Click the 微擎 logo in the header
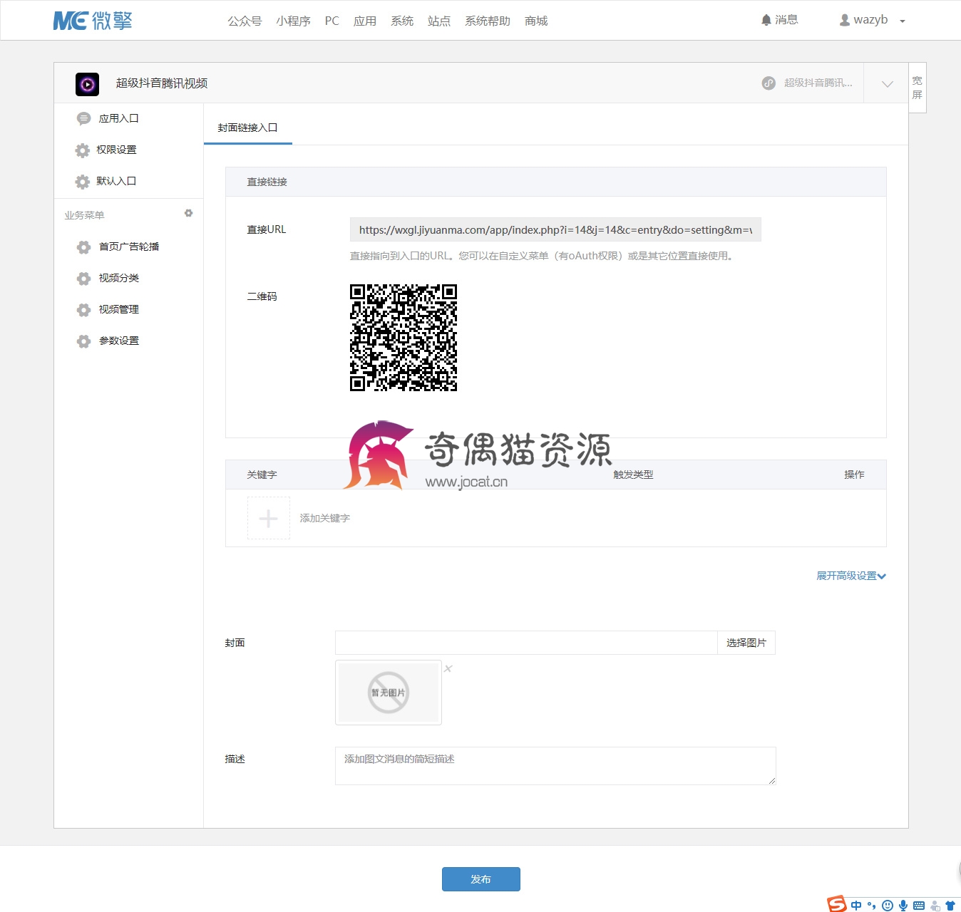The height and width of the screenshot is (912, 961). pos(93,21)
